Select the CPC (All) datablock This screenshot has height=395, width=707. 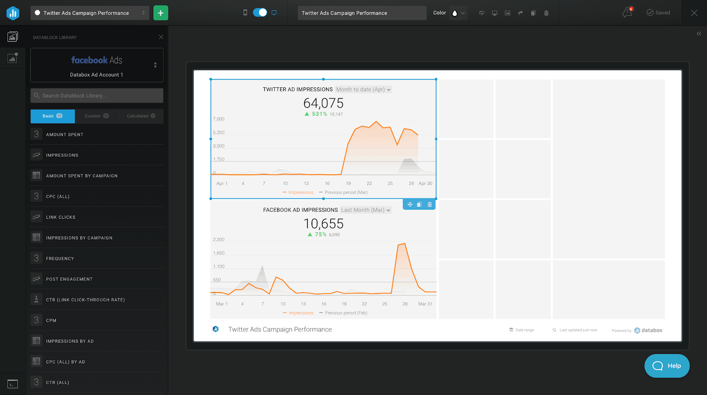[x=97, y=196]
